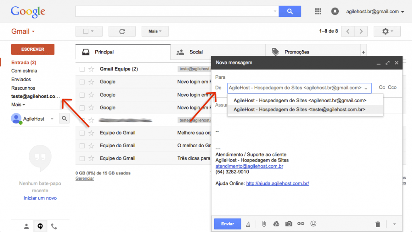Open the notifications bell

[335, 11]
